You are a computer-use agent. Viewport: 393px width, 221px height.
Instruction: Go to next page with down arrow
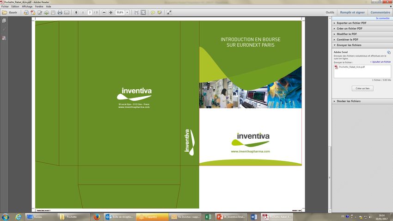tap(83, 12)
